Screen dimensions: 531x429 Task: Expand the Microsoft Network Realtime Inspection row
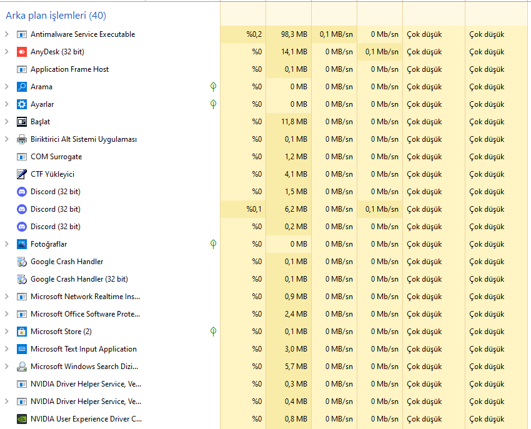coord(7,297)
